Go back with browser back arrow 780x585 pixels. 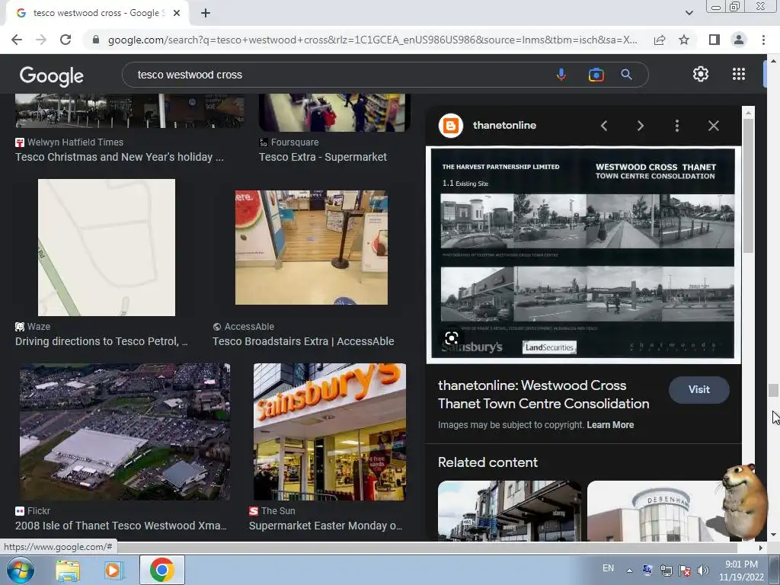pyautogui.click(x=17, y=40)
